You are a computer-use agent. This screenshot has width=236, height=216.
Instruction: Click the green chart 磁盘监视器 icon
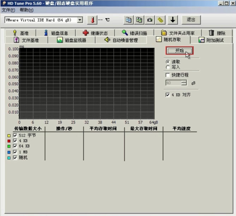tap(60, 40)
